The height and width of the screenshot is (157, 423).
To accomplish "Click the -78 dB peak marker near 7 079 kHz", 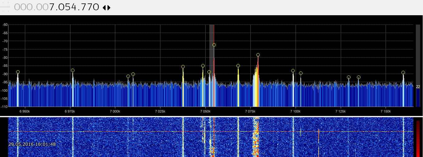I will click(x=258, y=55).
